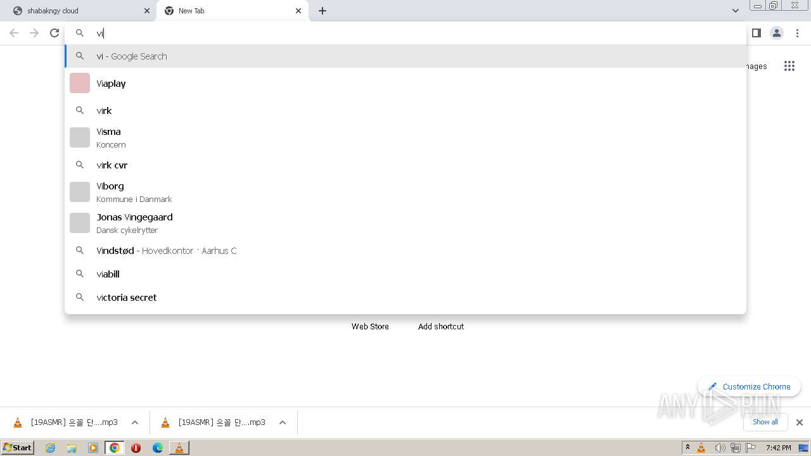Open the Windows Start menu
The height and width of the screenshot is (456, 811).
[18, 447]
